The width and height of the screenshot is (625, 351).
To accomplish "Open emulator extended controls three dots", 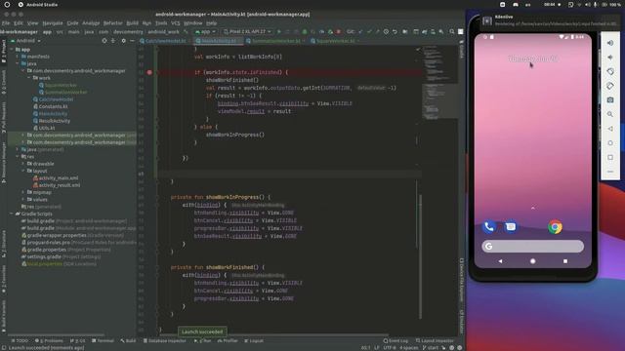I will [609, 172].
